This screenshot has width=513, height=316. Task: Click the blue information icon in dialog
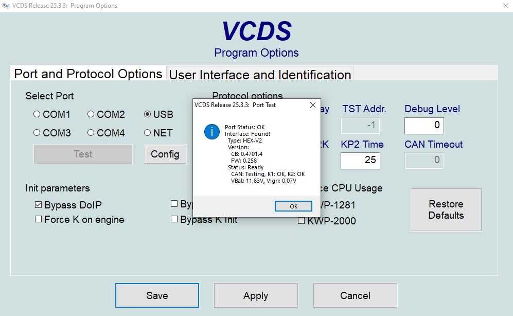(x=212, y=132)
